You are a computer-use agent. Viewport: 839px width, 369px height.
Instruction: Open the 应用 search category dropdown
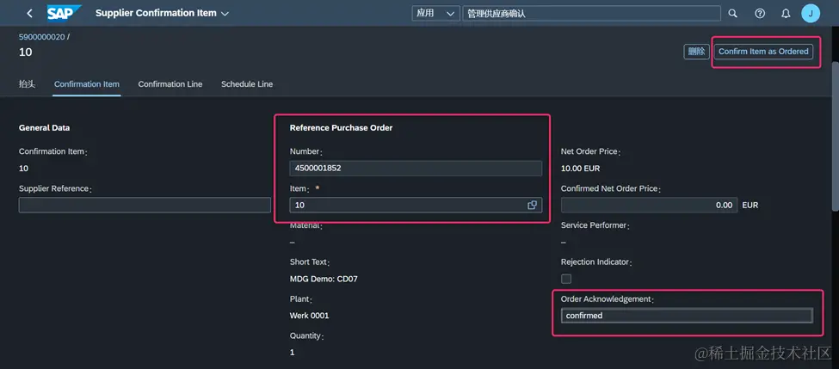click(x=435, y=14)
